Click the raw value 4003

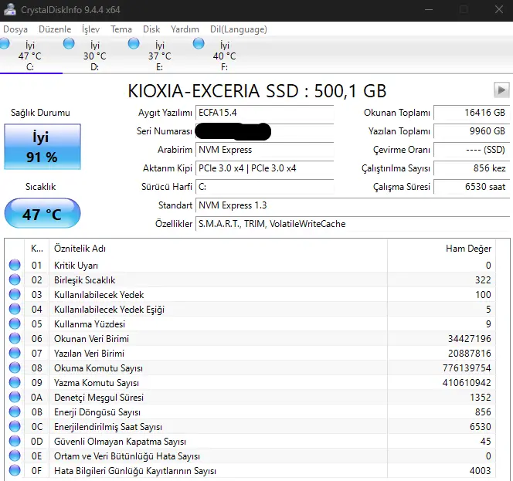click(x=480, y=471)
